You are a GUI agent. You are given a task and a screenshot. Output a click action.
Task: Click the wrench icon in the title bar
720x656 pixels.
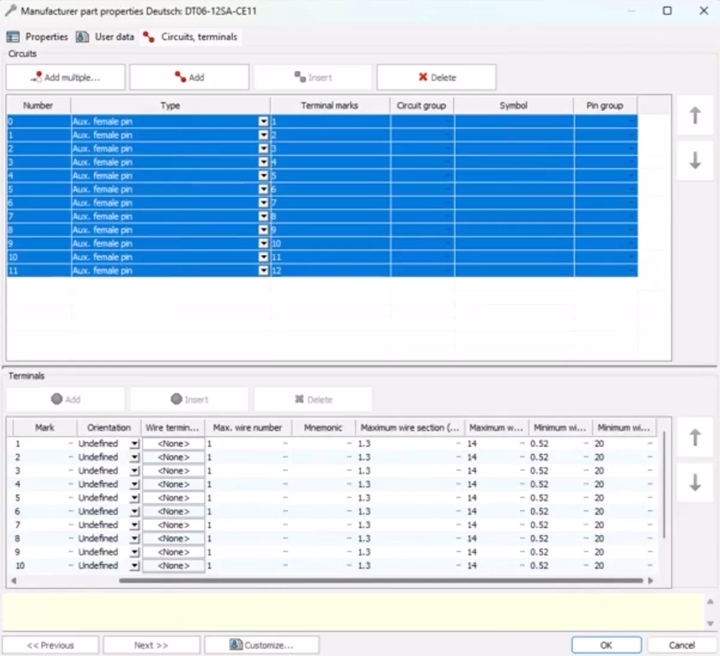click(10, 11)
